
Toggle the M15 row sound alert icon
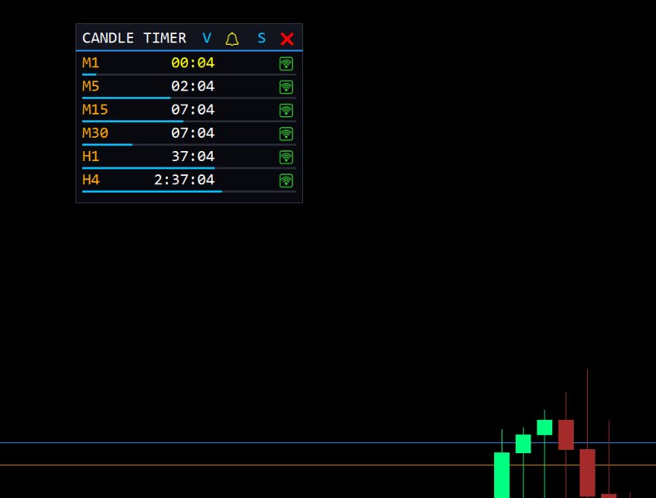pos(286,110)
